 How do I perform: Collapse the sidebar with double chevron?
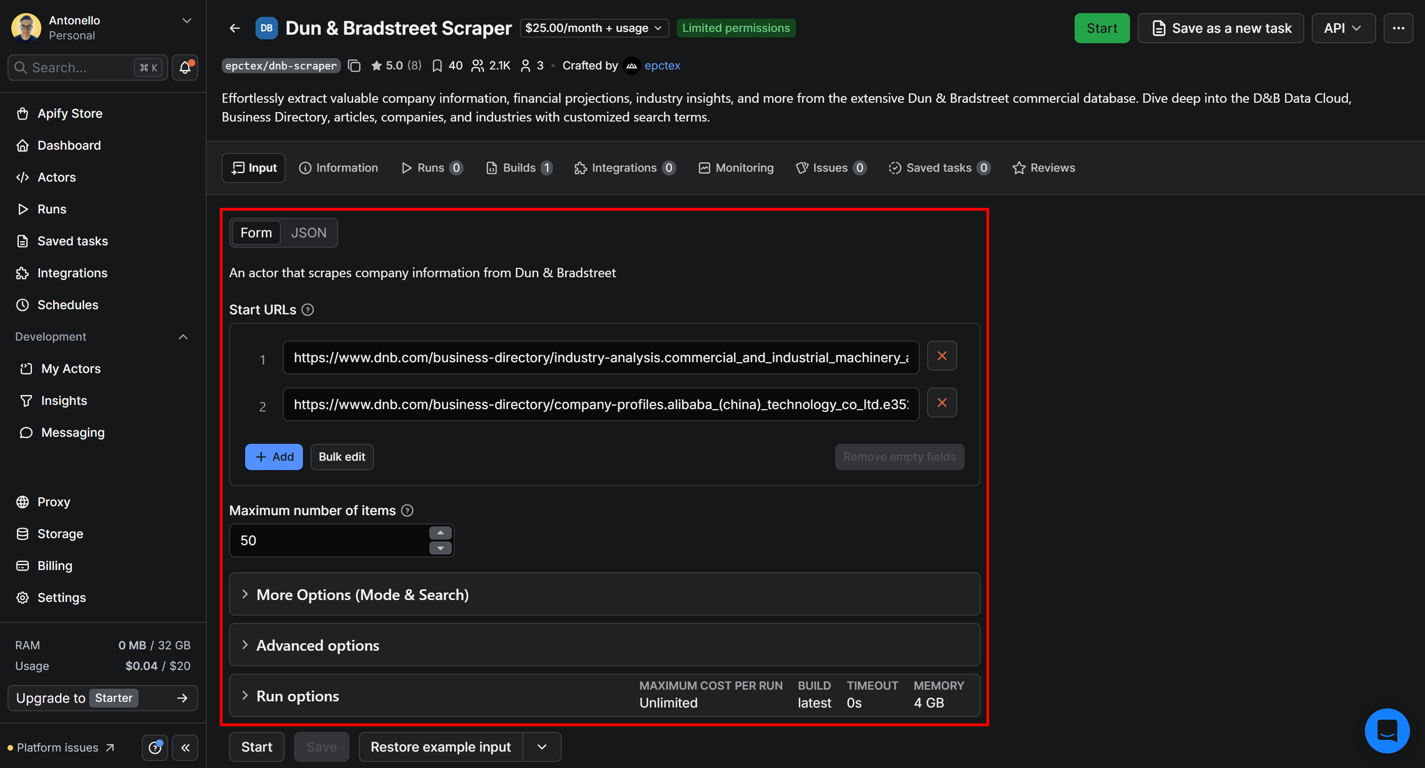186,747
